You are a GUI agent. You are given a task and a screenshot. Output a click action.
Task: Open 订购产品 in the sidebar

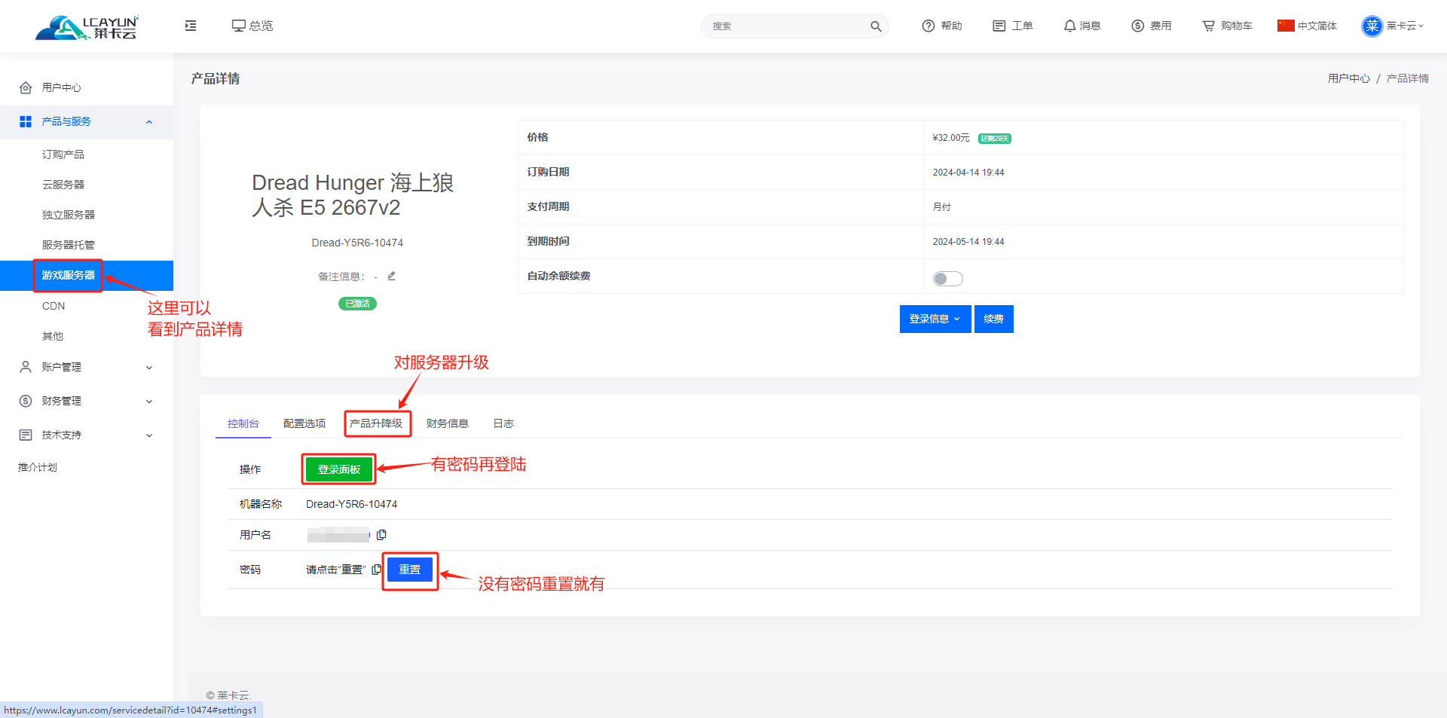tap(63, 154)
